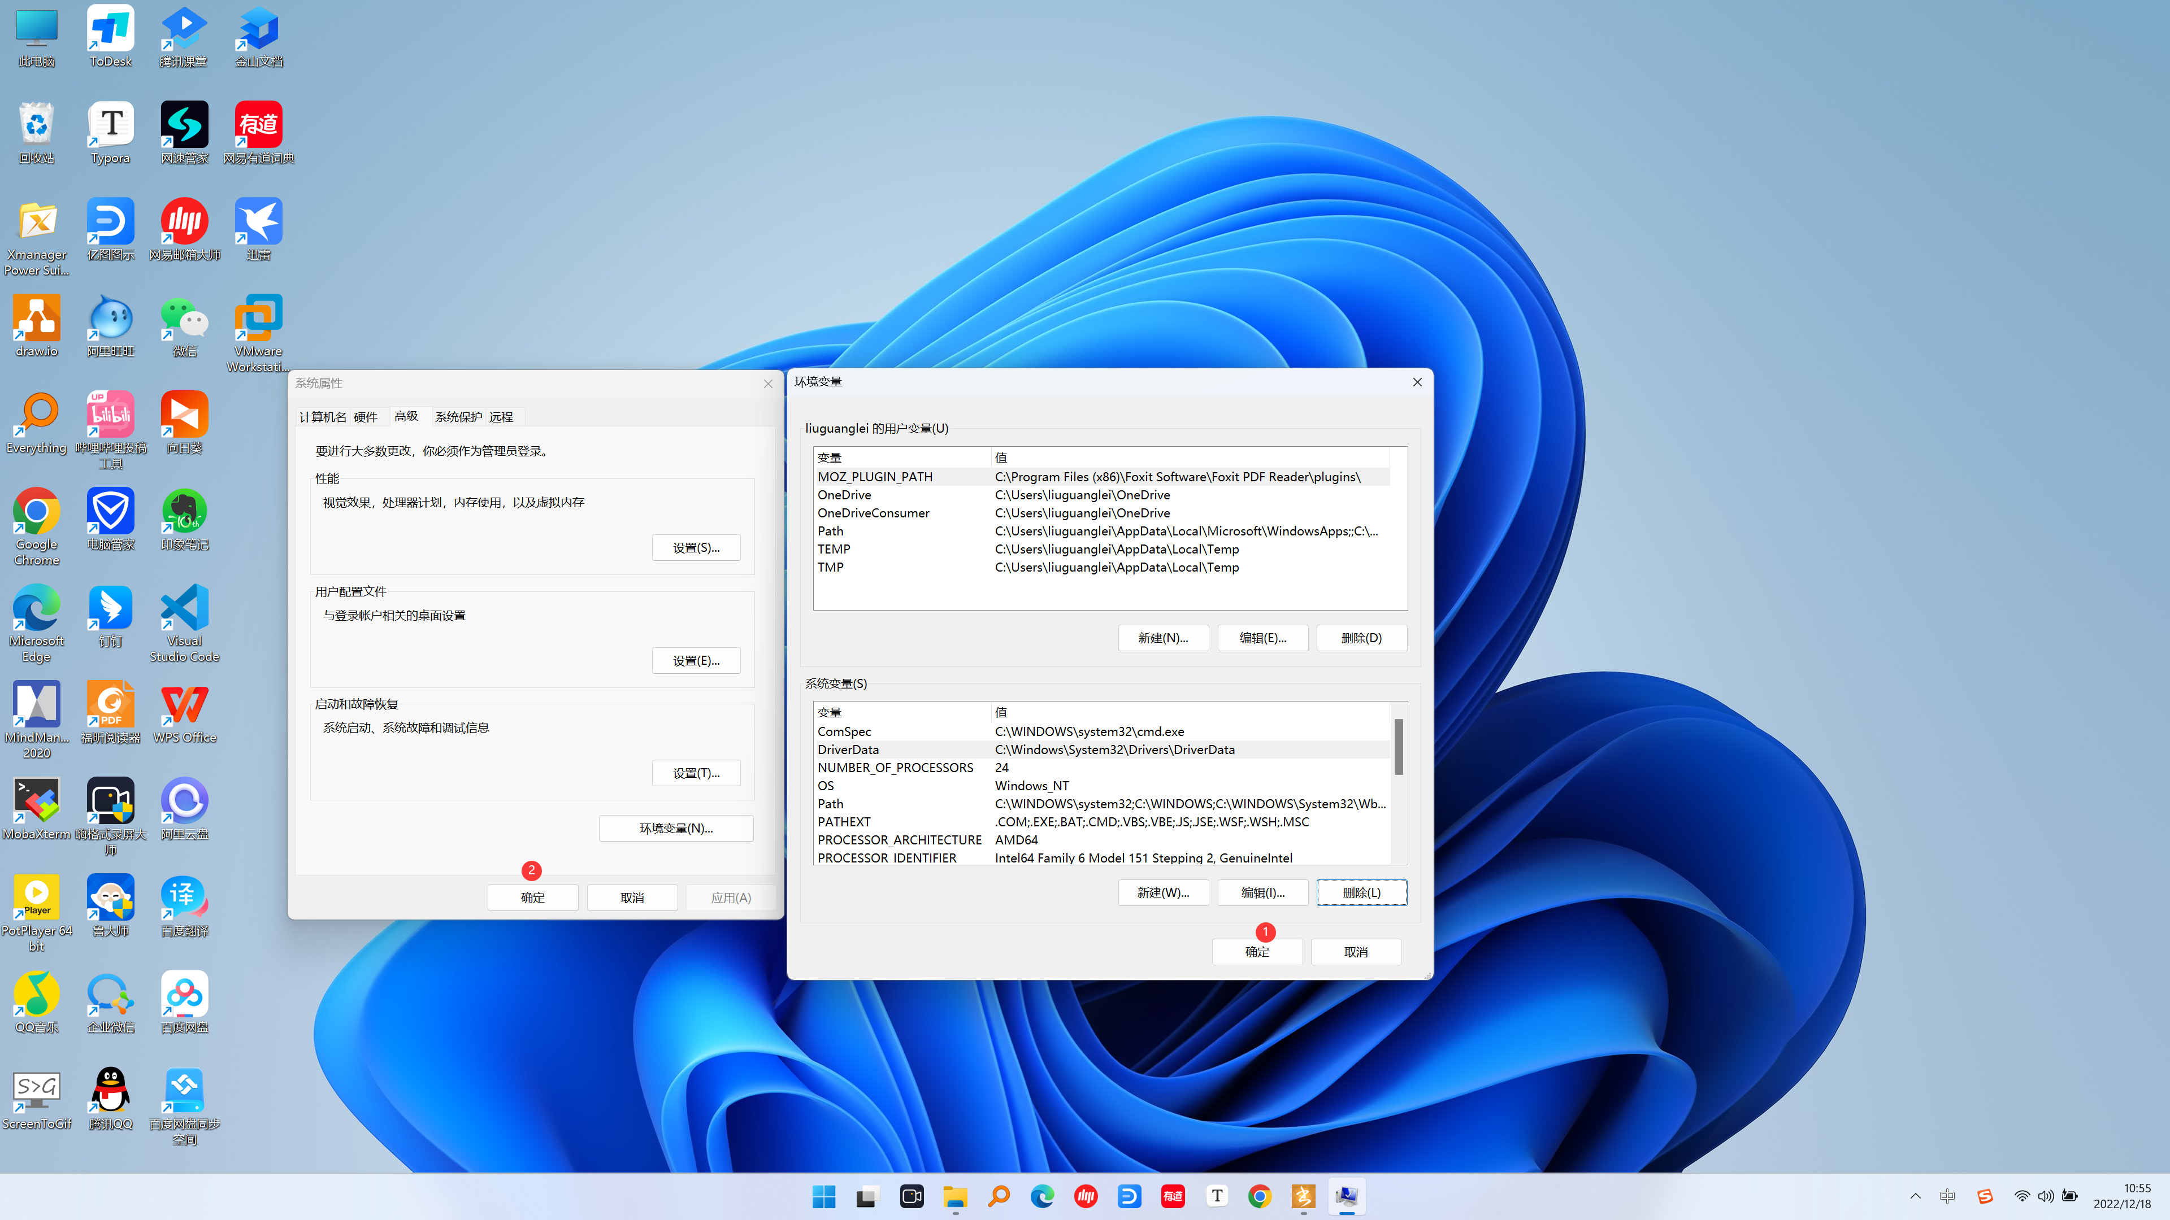This screenshot has height=1220, width=2170.
Task: Open the Everything search shortcut
Action: [x=36, y=424]
